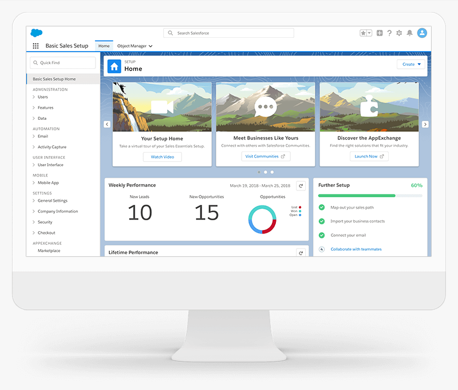Click the Connect your email checkmark

[322, 235]
